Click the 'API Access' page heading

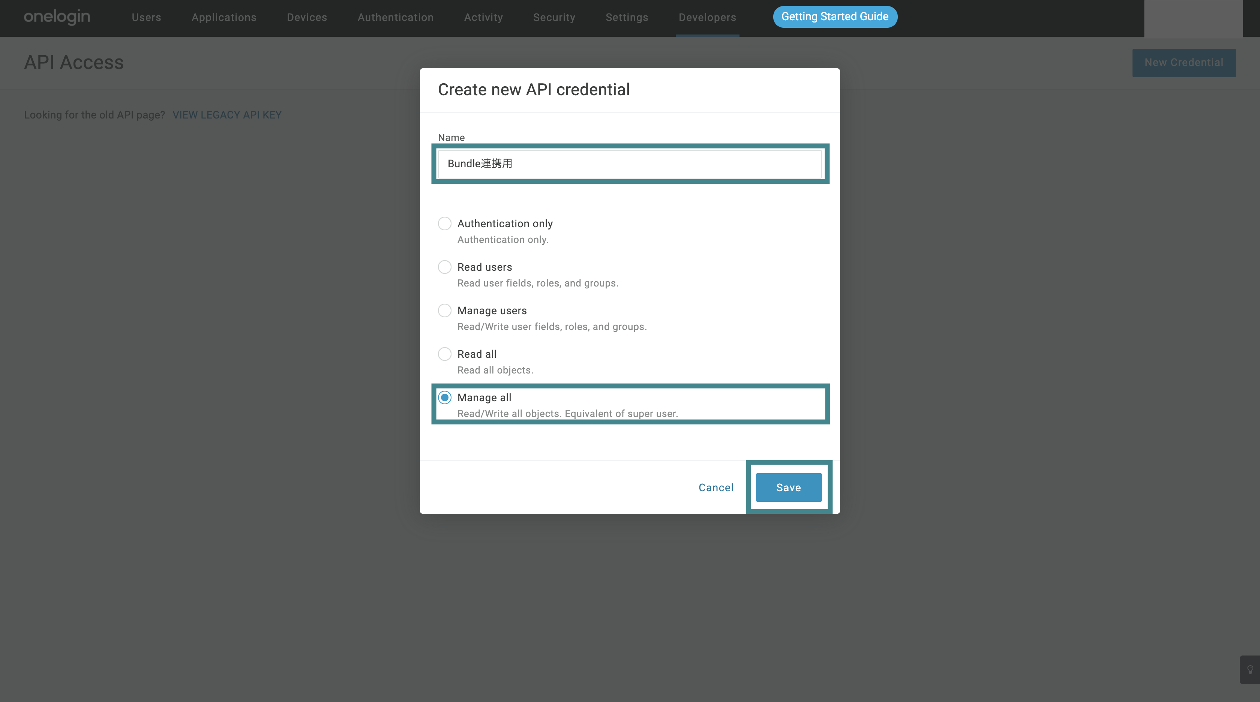[x=74, y=63]
